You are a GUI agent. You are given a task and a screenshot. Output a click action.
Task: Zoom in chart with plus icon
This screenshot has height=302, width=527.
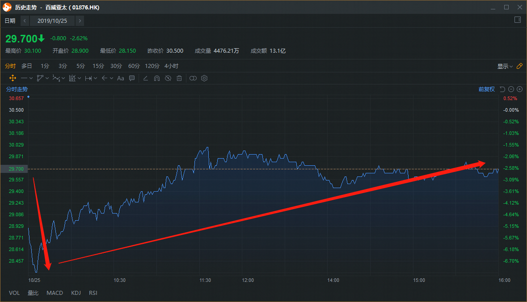coord(519,89)
